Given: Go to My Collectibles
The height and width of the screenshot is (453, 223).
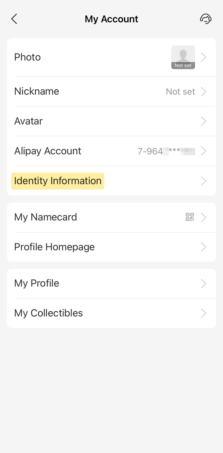Looking at the screenshot, I should coord(49,313).
